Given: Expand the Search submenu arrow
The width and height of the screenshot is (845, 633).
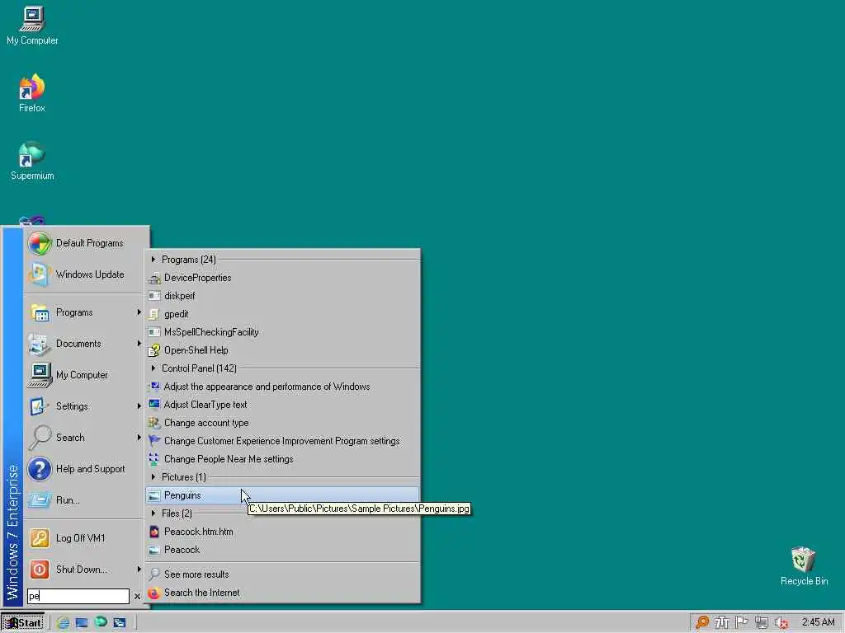Looking at the screenshot, I should click(139, 437).
